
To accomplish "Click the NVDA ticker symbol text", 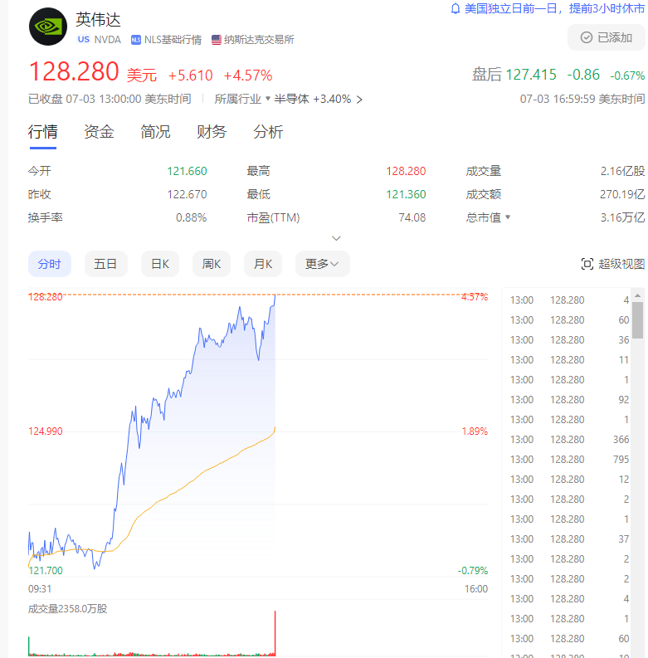I will (x=107, y=40).
